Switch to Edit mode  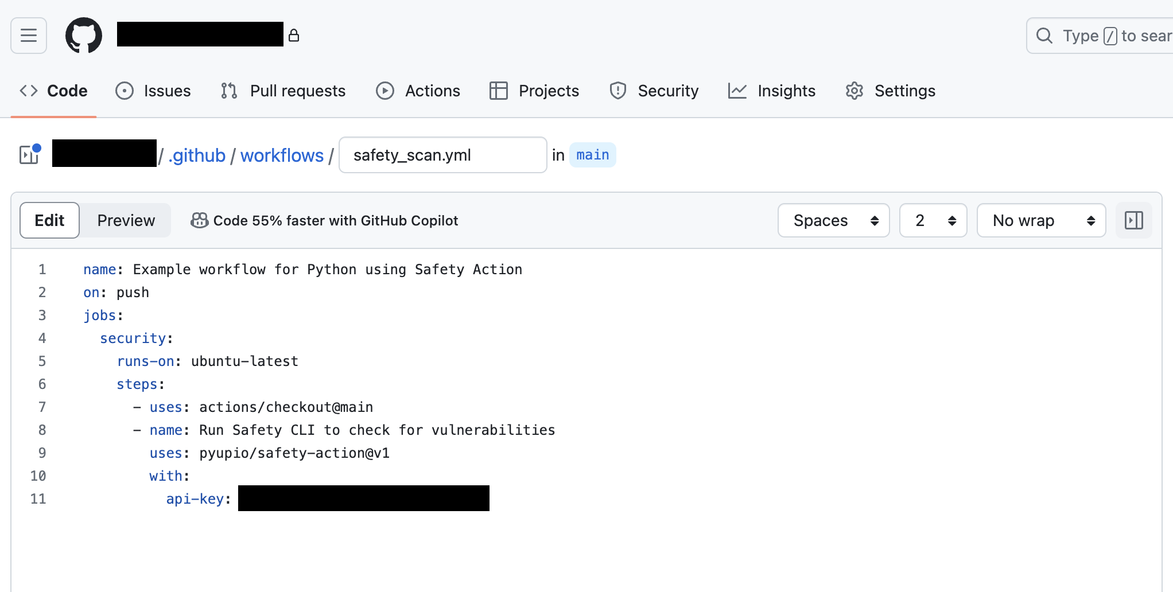[x=49, y=220]
